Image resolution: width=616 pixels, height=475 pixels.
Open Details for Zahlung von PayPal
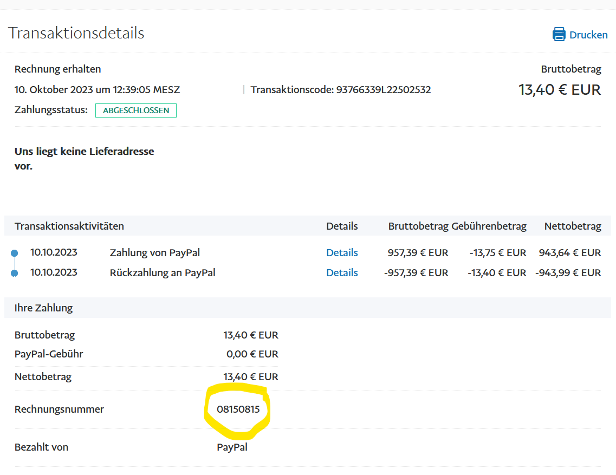(x=342, y=252)
